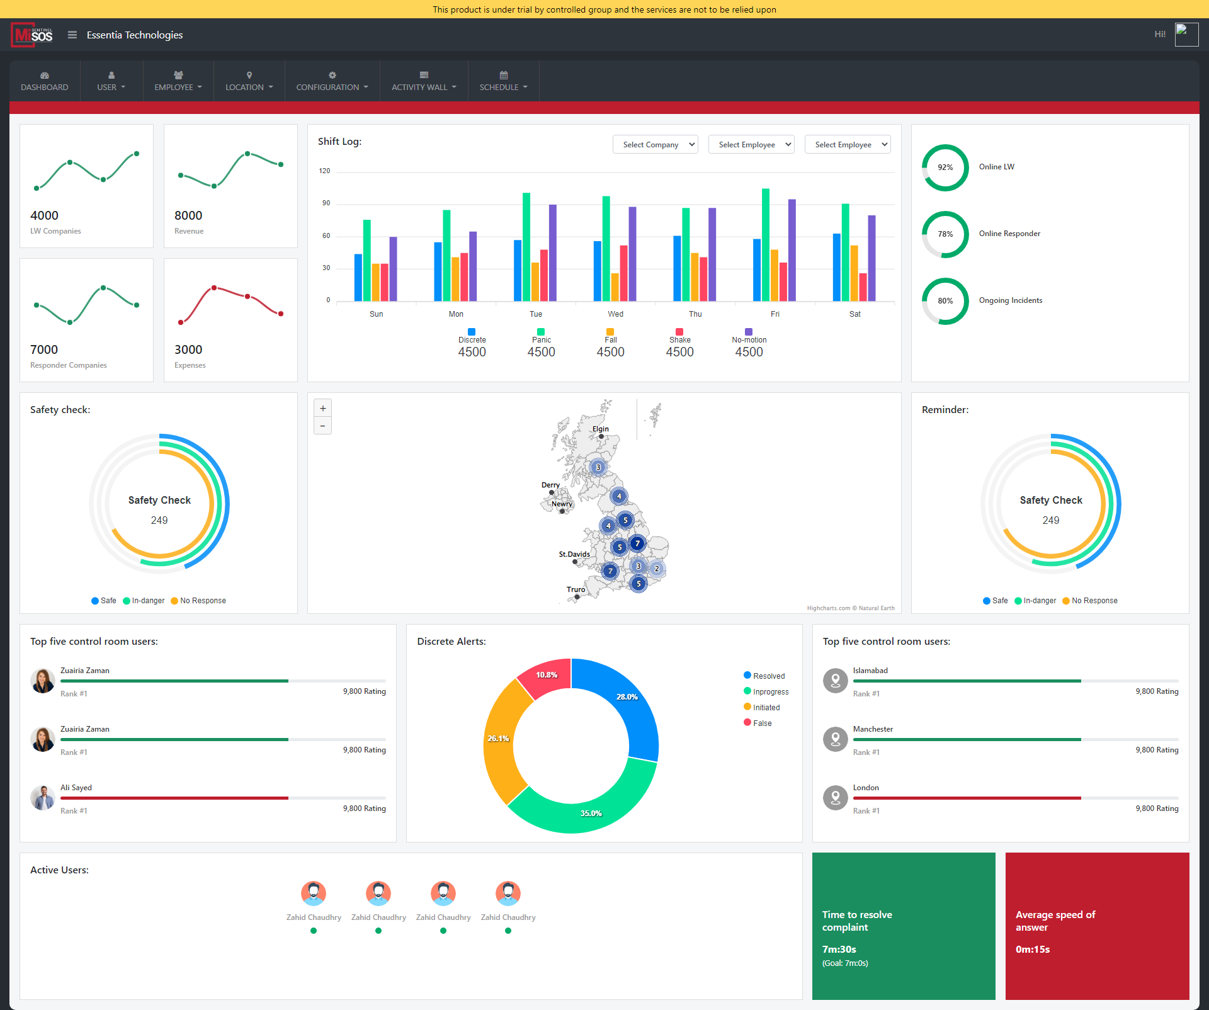Expand the Configuration menu dropdown
Image resolution: width=1209 pixels, height=1010 pixels.
[x=332, y=82]
